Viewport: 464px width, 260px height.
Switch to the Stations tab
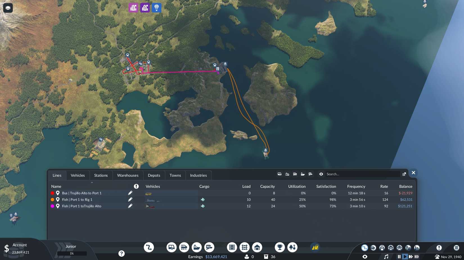[101, 175]
